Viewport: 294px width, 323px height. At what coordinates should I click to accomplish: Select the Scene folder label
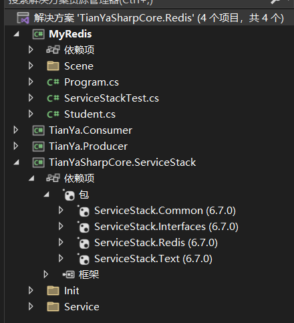(79, 66)
